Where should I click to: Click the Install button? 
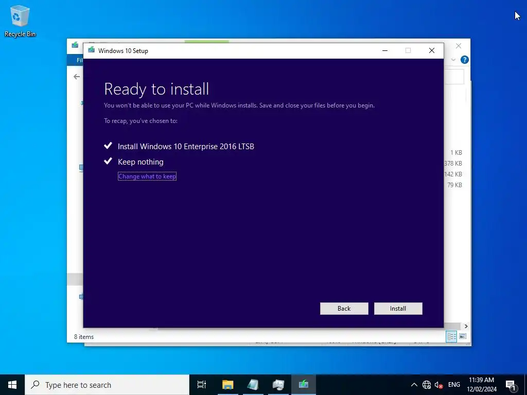[x=398, y=309]
